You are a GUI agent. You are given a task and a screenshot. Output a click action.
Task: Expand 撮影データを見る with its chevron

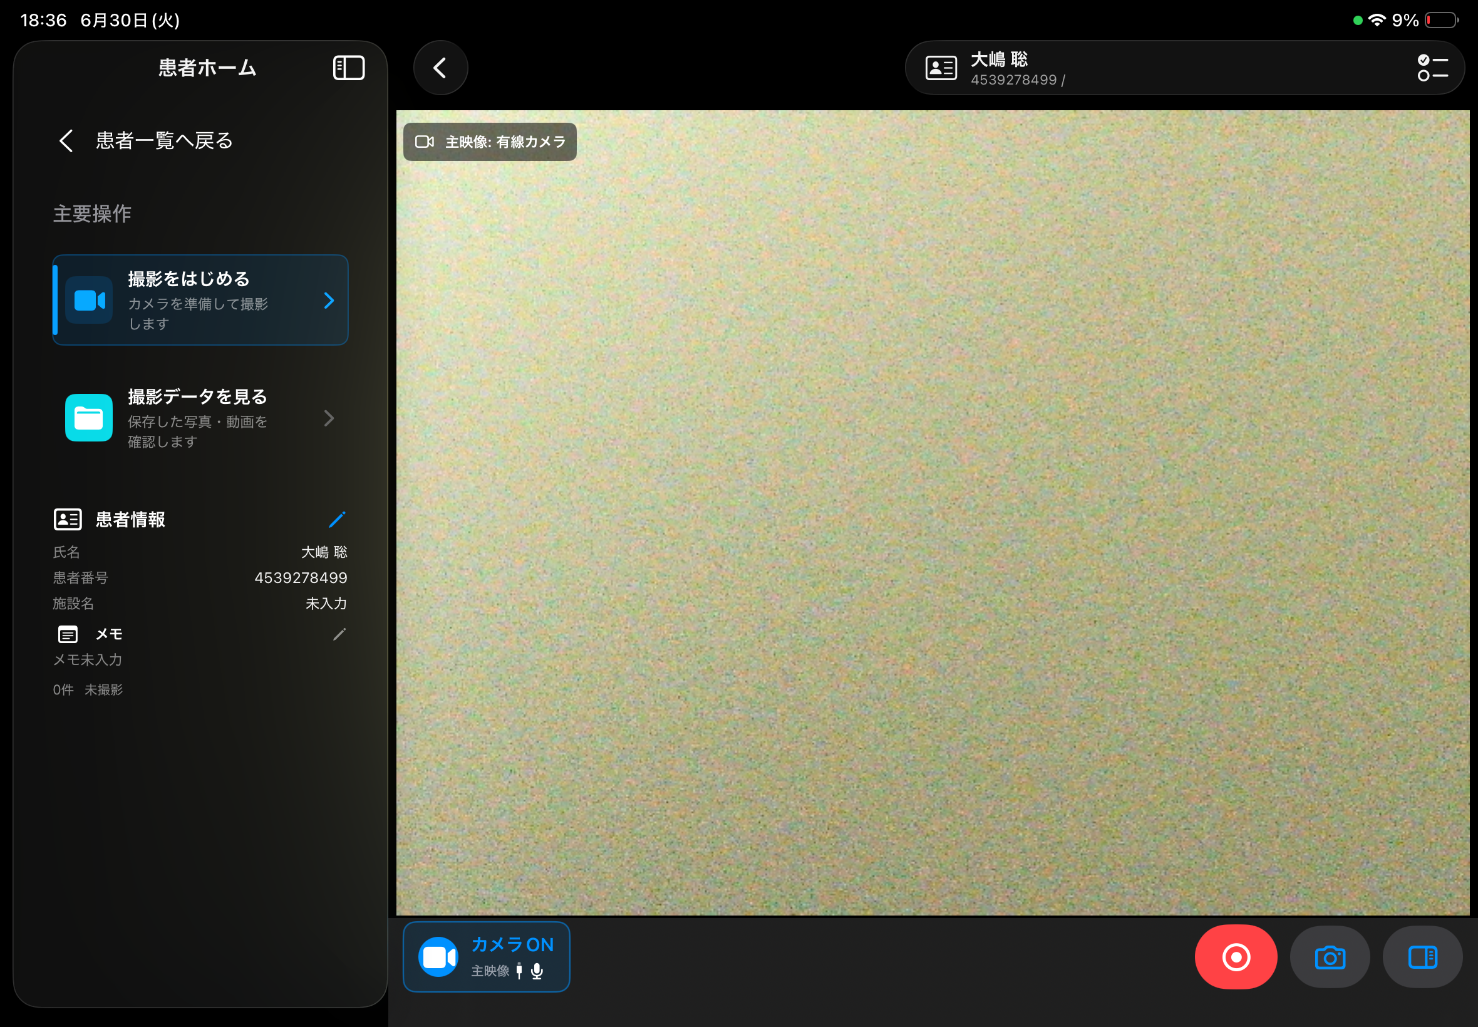click(x=329, y=418)
